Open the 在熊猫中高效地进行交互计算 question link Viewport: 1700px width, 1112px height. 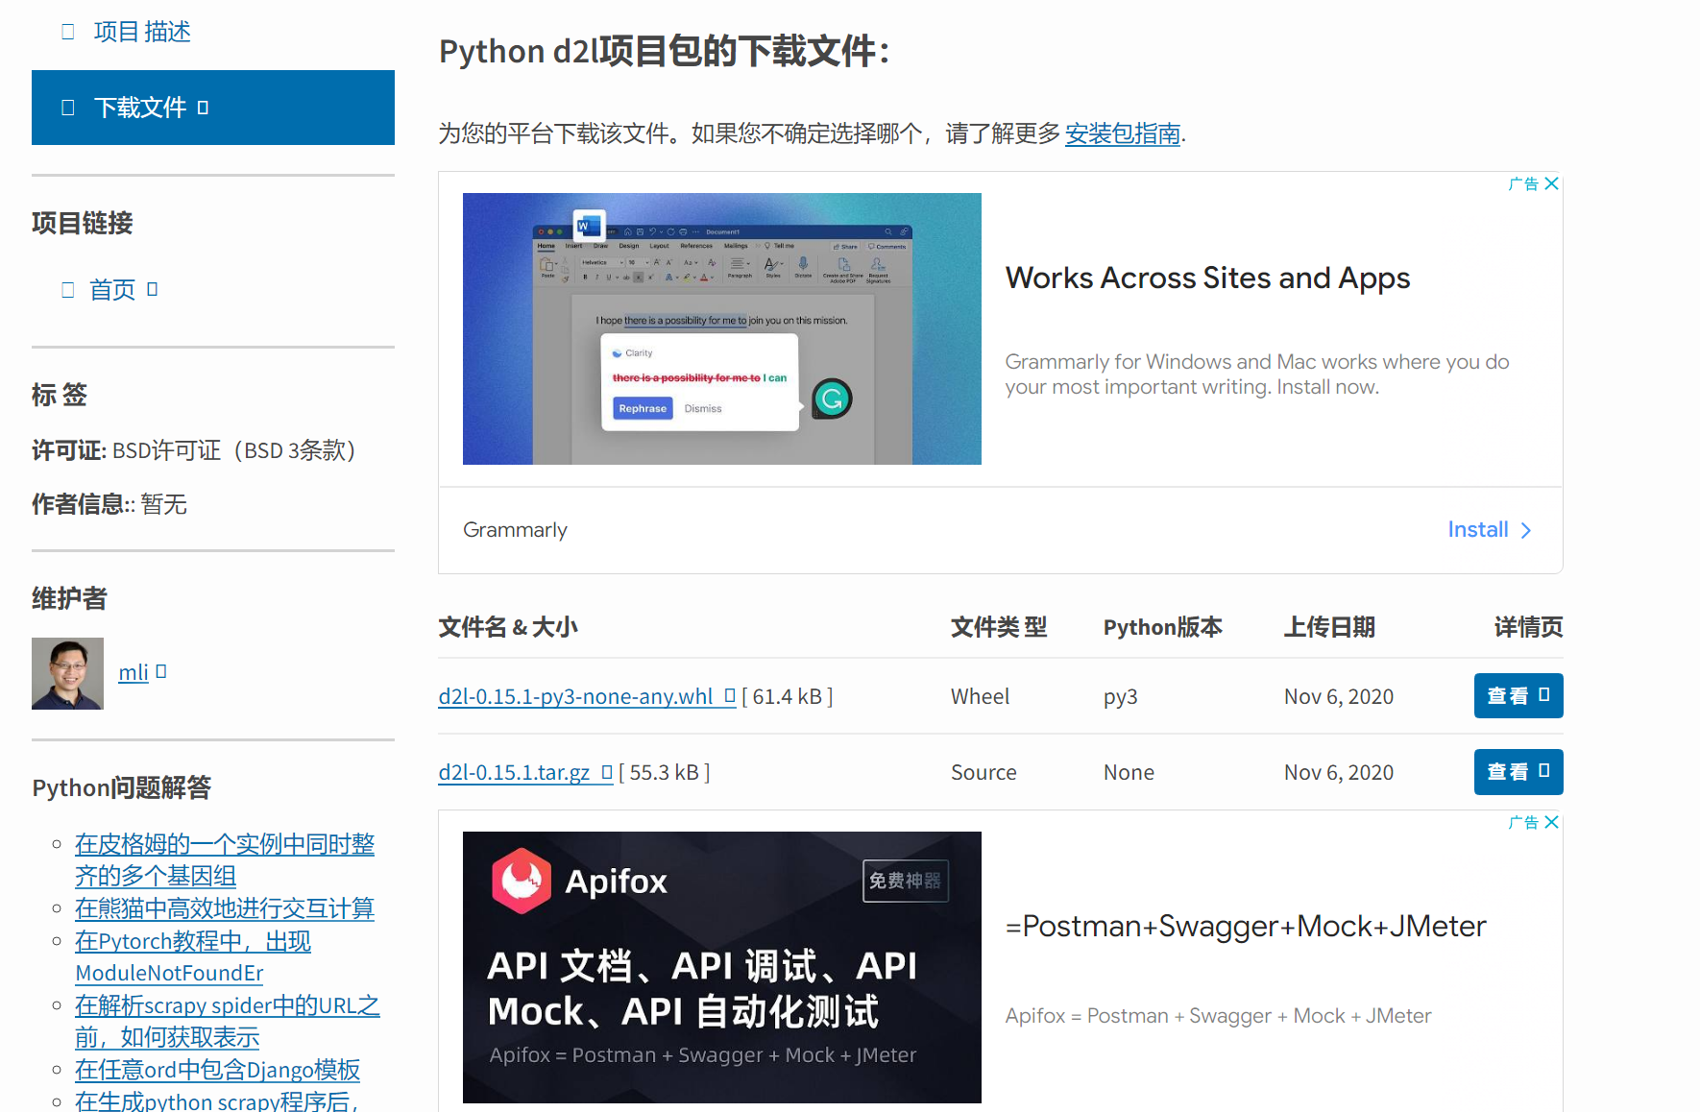pos(225,908)
